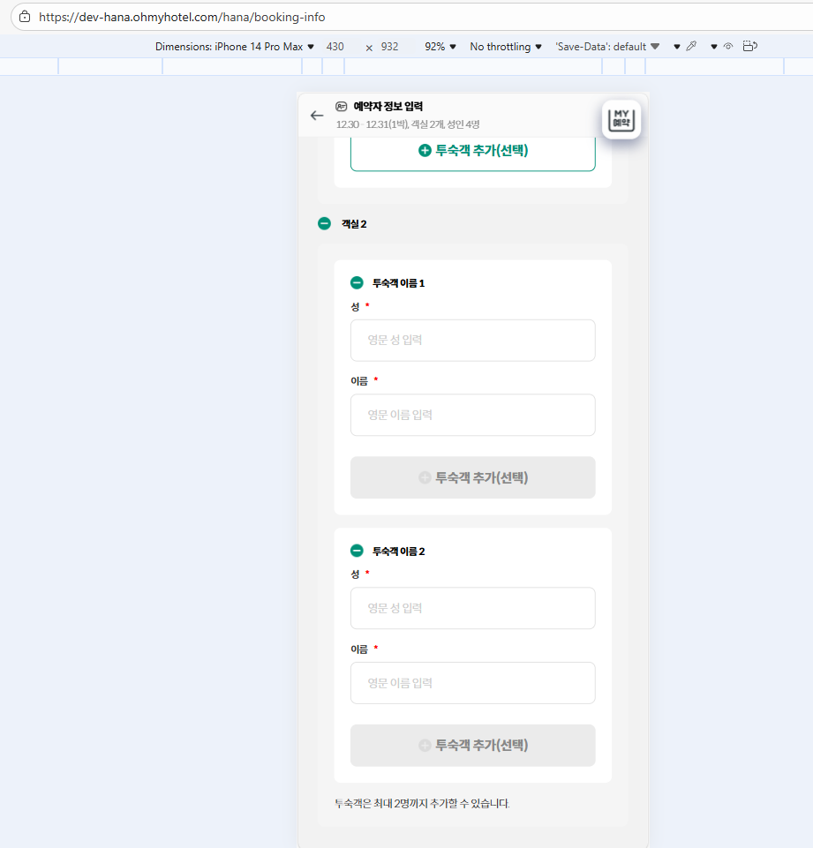Open the Dimensions: iPhone 14 Pro Max dropdown

click(235, 47)
